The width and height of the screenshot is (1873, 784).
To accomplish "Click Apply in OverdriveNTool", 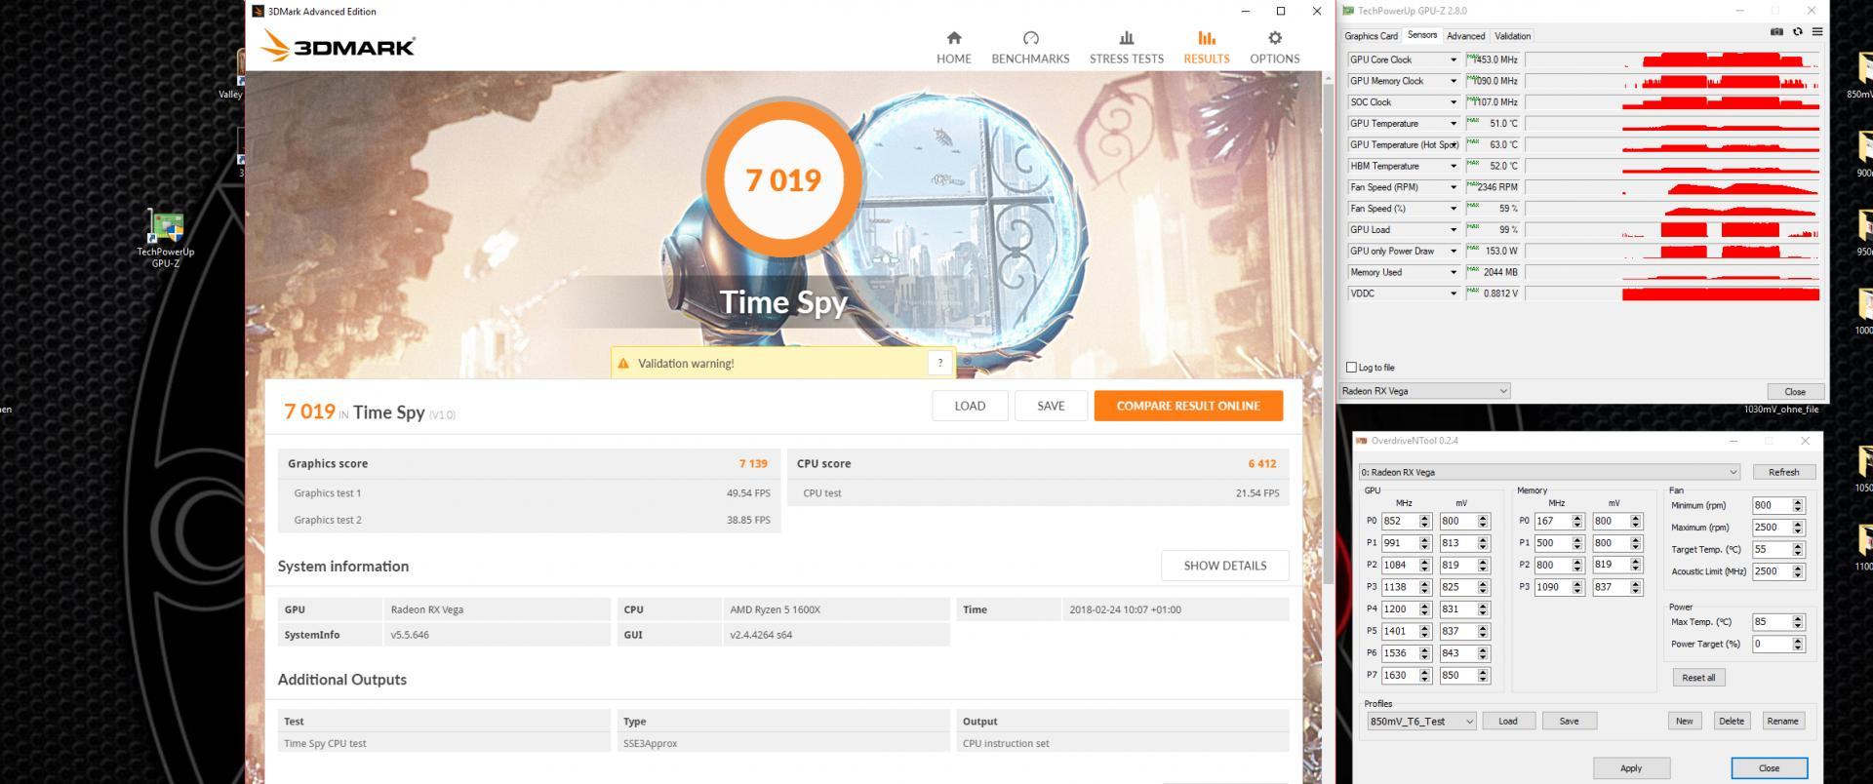I will (1631, 768).
